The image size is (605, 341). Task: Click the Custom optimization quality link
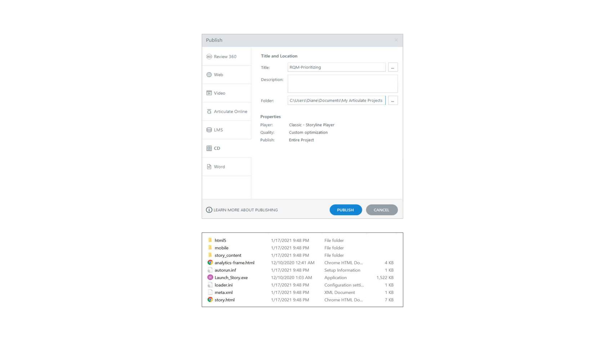(308, 132)
